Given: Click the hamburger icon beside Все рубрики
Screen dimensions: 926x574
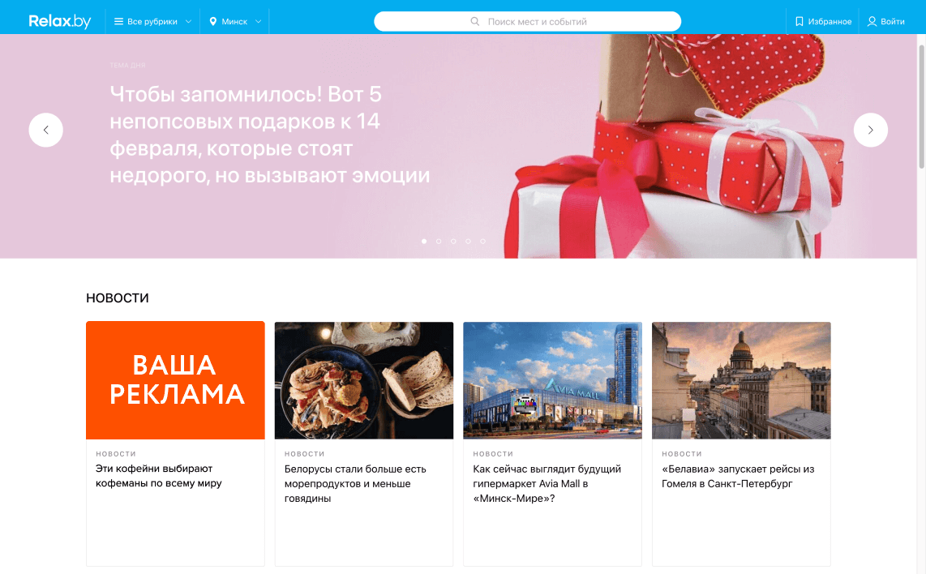Looking at the screenshot, I should (118, 21).
